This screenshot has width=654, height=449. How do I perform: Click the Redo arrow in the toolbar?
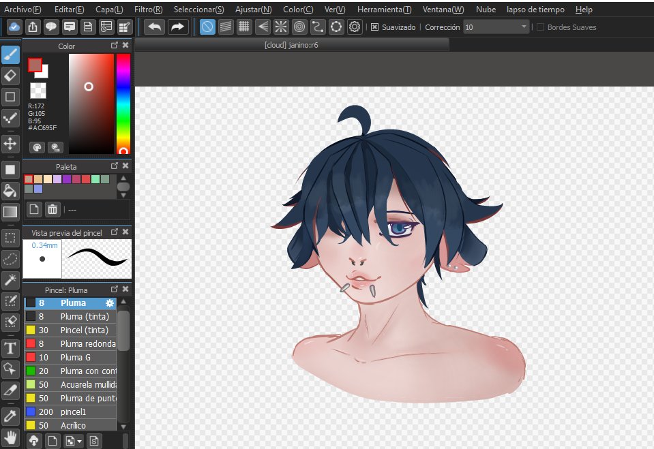point(178,27)
